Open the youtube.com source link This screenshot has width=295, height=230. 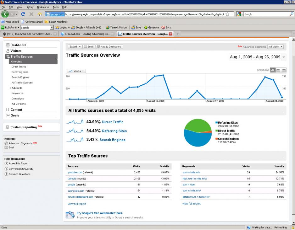click(x=75, y=172)
